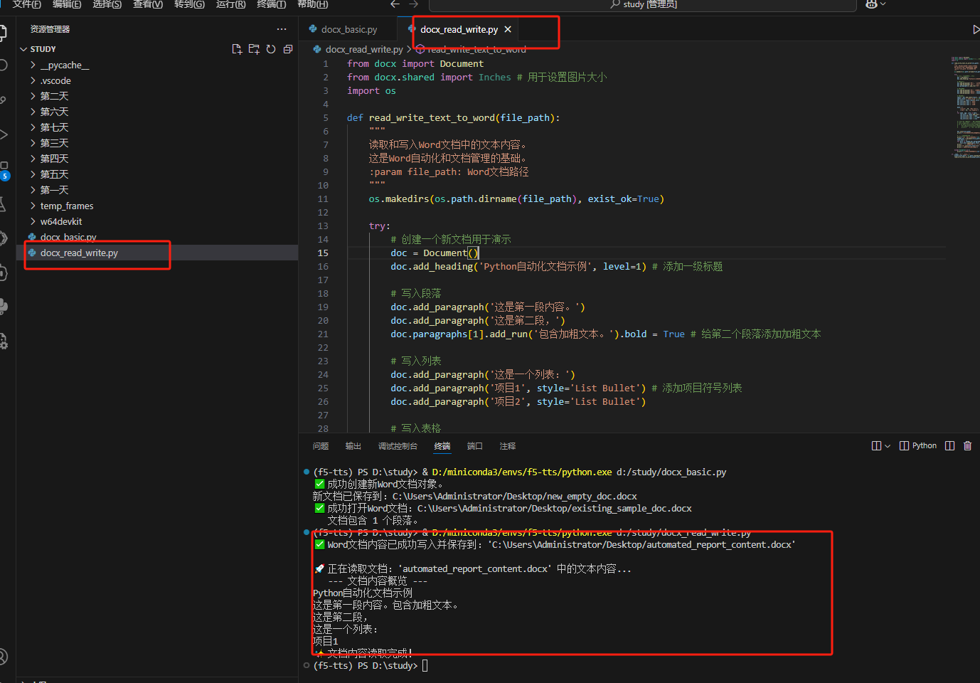Split the terminal using the split icon

click(x=876, y=446)
